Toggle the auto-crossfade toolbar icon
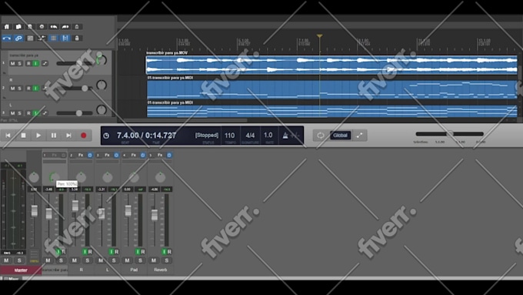 tap(7, 38)
